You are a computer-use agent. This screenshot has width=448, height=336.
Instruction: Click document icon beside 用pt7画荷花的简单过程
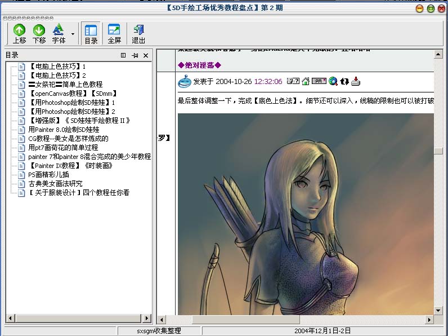click(x=21, y=147)
